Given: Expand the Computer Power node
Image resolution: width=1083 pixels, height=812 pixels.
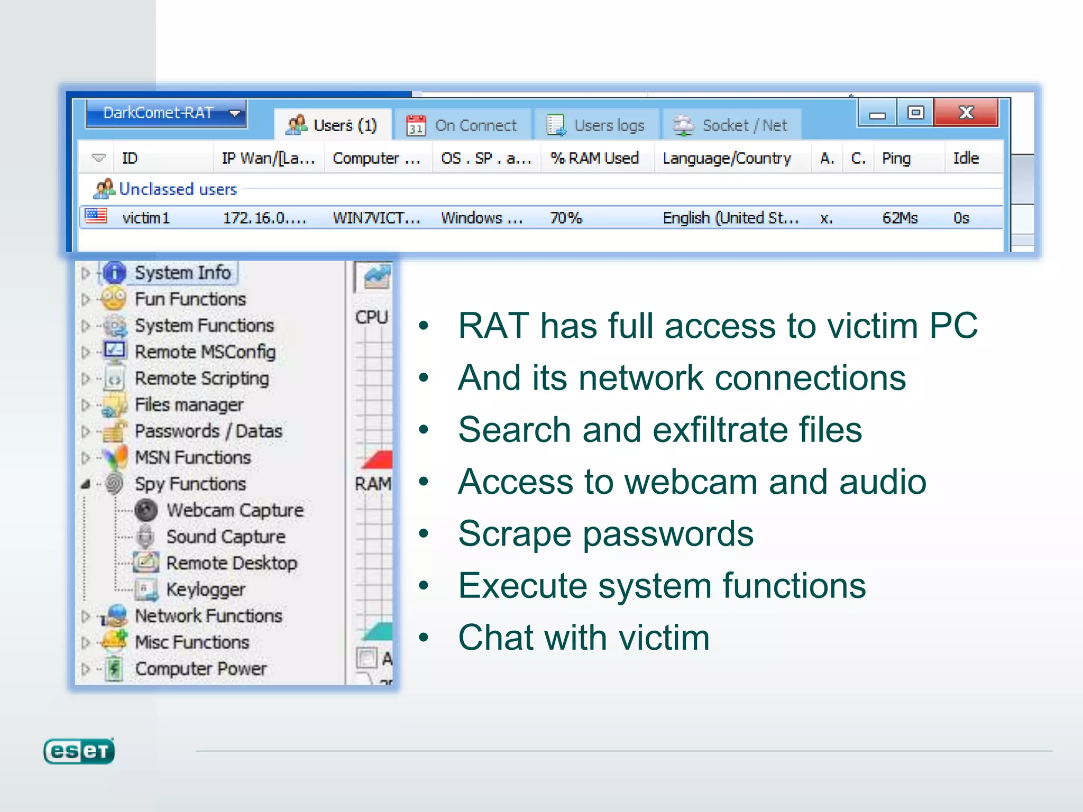Looking at the screenshot, I should tap(86, 669).
